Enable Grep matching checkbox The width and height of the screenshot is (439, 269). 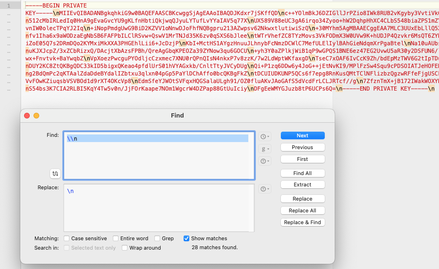pos(157,238)
